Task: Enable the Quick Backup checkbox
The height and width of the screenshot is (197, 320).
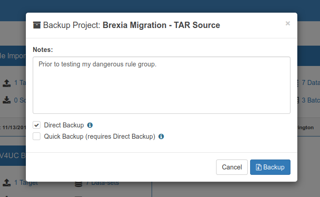Action: 36,136
